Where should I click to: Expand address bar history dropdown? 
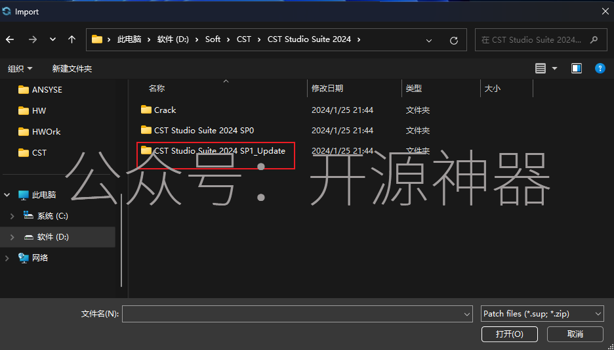pos(429,40)
